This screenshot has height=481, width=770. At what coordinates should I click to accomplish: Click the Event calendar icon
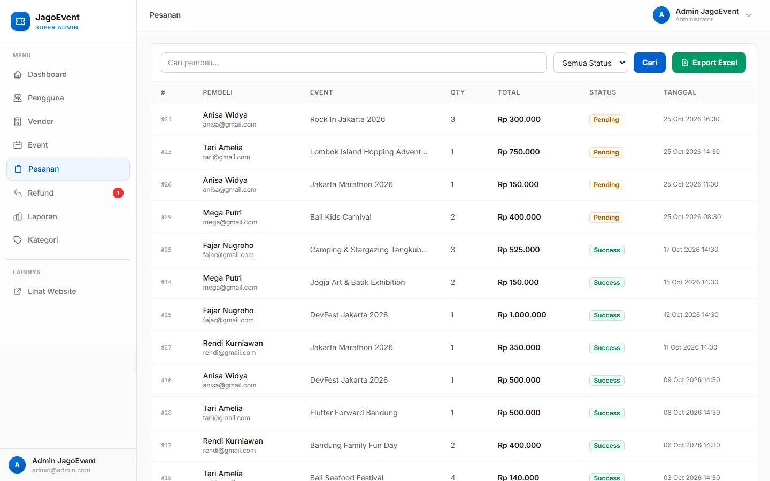coord(18,145)
